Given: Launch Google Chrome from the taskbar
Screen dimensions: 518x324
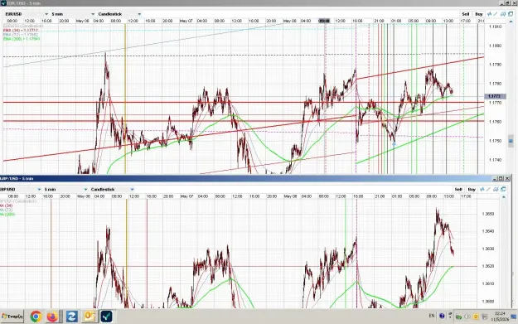Looking at the screenshot, I should click(x=36, y=317).
